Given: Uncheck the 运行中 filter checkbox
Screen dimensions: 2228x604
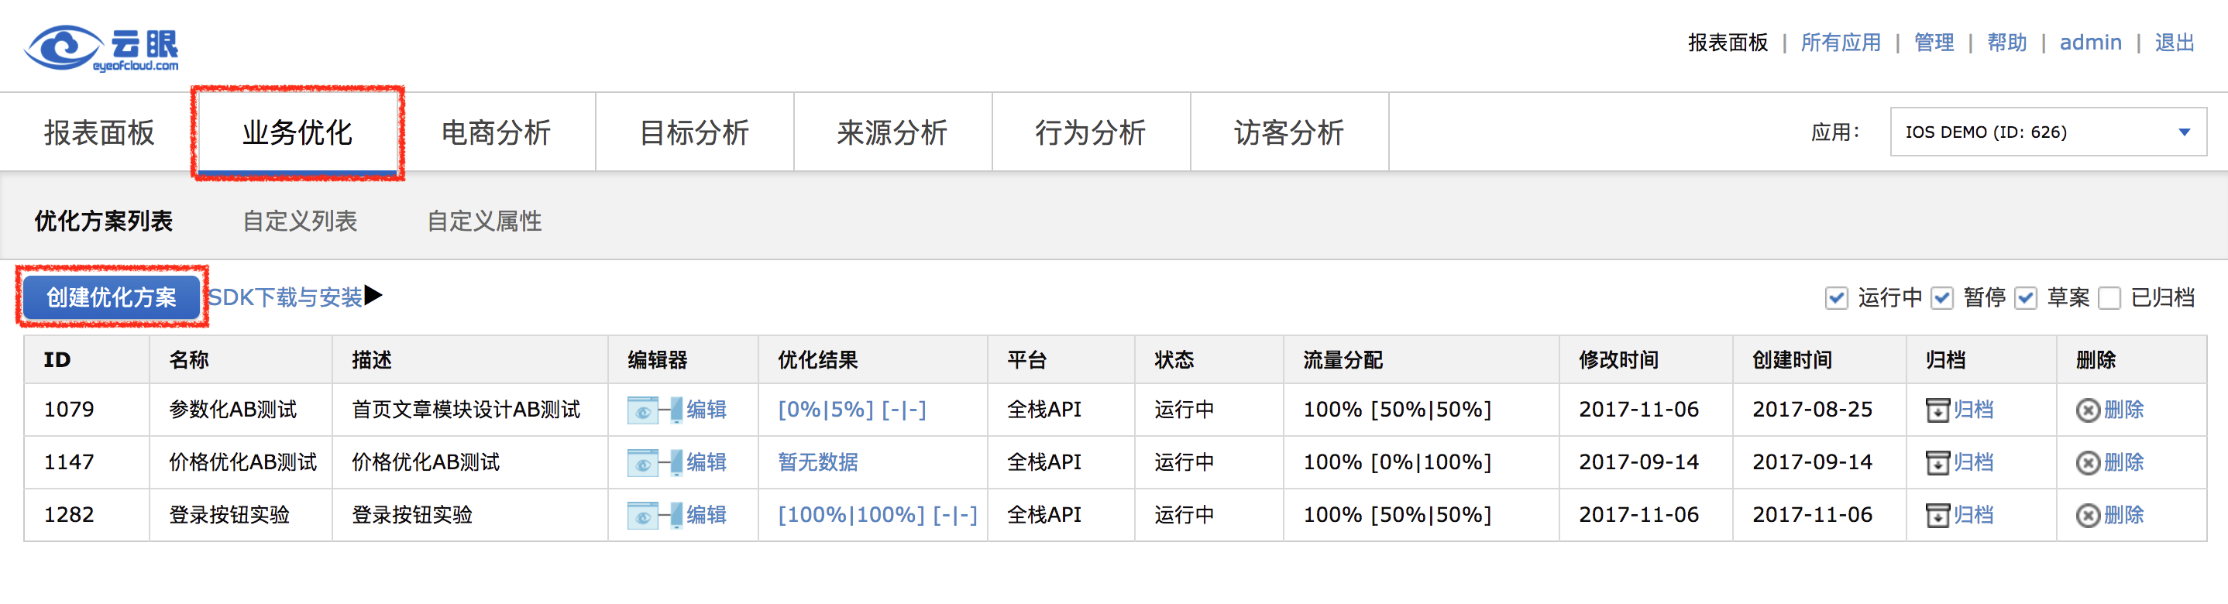Looking at the screenshot, I should pos(1836,298).
